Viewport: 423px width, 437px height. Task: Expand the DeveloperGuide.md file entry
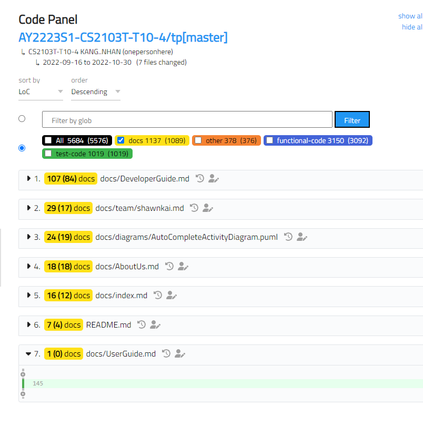pyautogui.click(x=29, y=178)
